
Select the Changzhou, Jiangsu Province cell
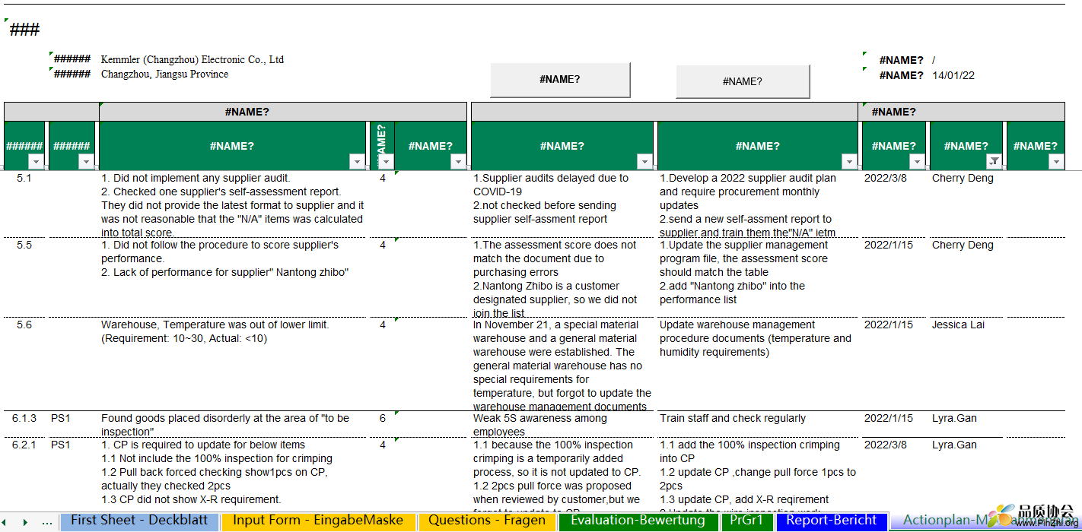coord(164,74)
